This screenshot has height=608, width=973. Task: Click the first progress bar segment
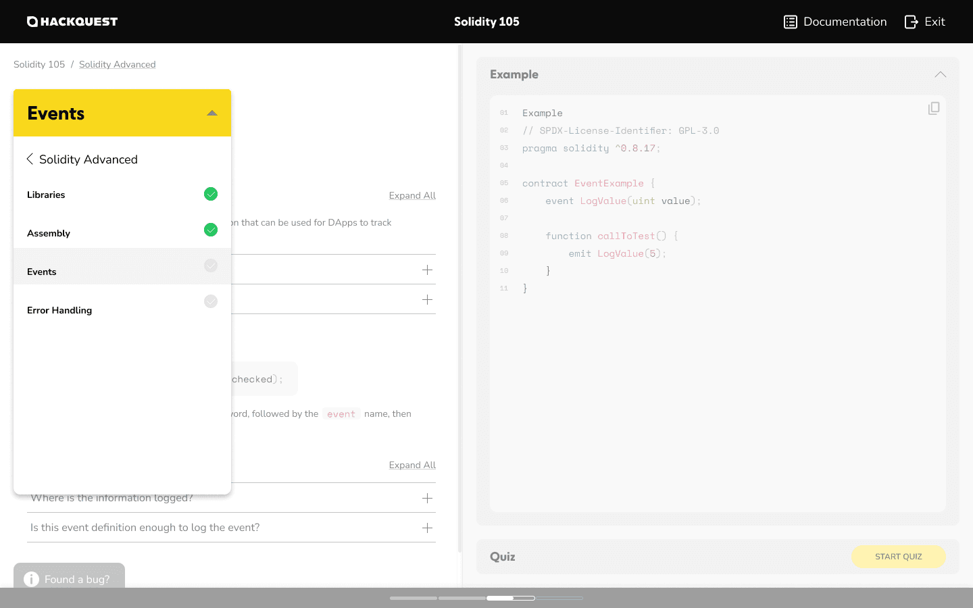pos(414,598)
